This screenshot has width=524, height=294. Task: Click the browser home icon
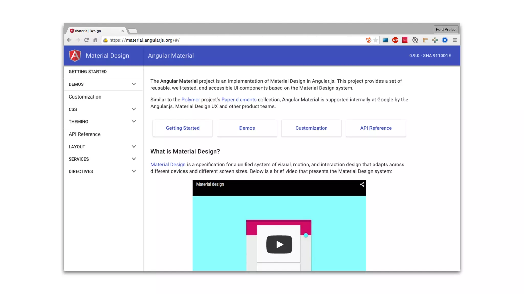coord(95,40)
